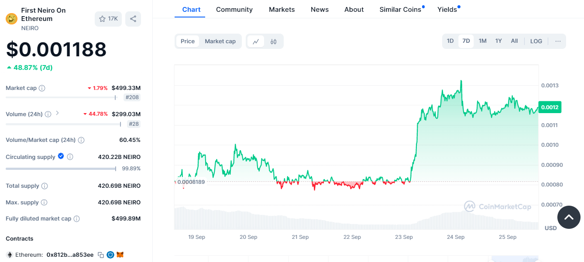Click the verified badge next to Circulating supply

[x=61, y=156]
